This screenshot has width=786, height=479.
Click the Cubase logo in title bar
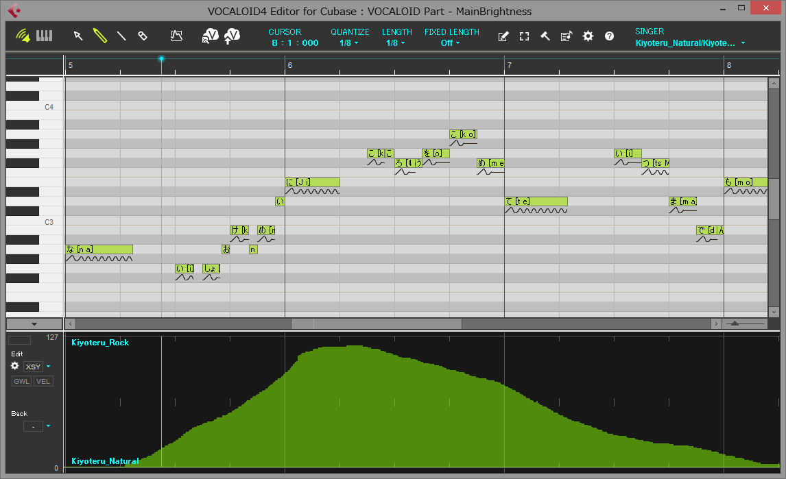pyautogui.click(x=14, y=10)
